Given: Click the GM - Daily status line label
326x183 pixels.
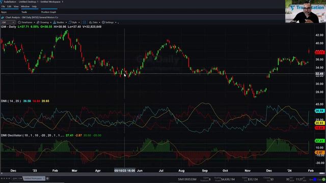Looking at the screenshot, I should click(x=9, y=27).
